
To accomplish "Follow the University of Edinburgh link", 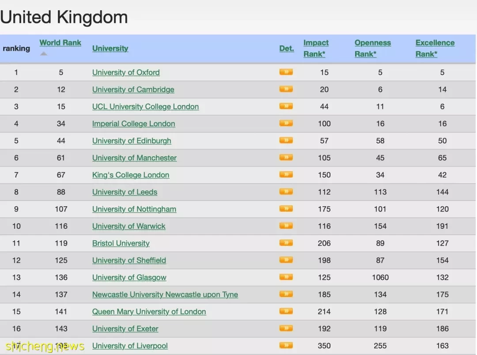I will coord(132,140).
